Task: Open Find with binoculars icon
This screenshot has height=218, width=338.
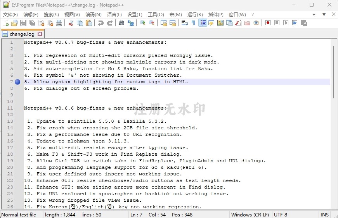Action: click(x=121, y=23)
